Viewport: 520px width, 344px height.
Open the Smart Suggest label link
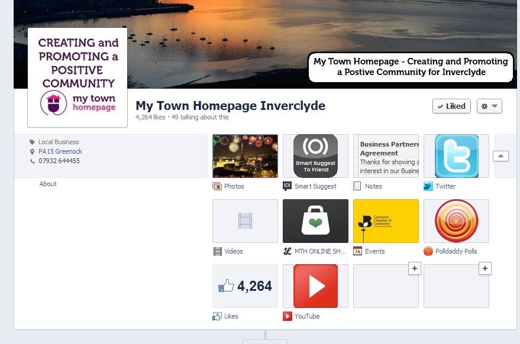click(x=315, y=186)
